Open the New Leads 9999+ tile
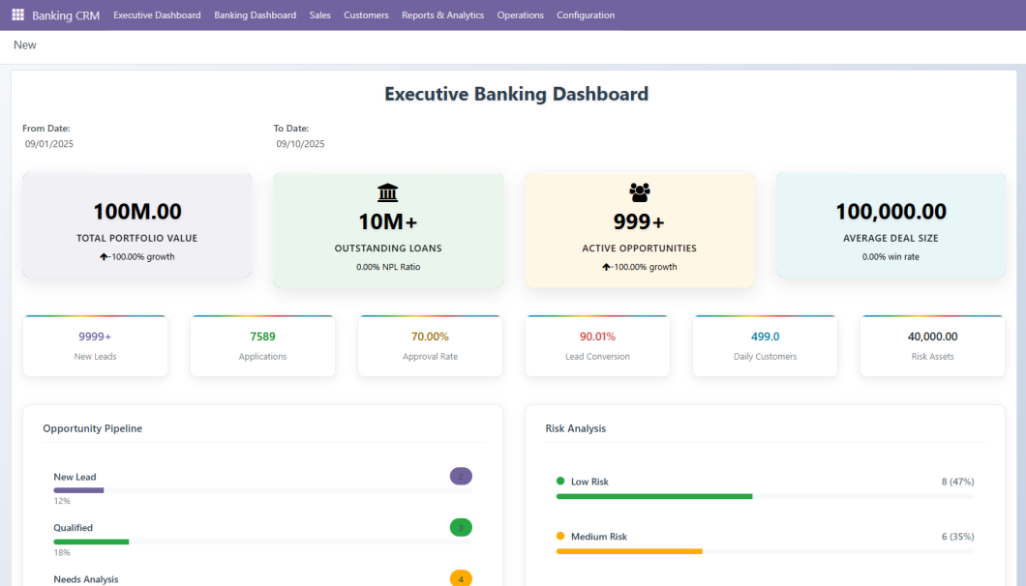The width and height of the screenshot is (1026, 586). pyautogui.click(x=95, y=346)
